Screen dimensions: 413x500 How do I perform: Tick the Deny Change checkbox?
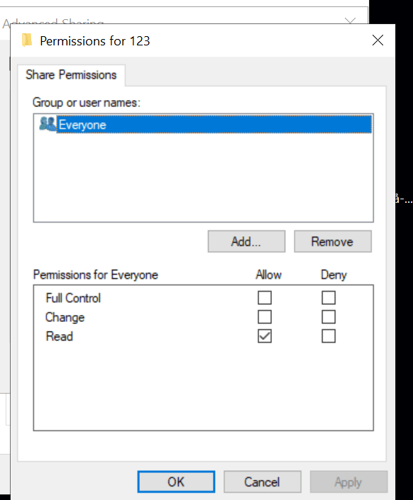tap(329, 317)
